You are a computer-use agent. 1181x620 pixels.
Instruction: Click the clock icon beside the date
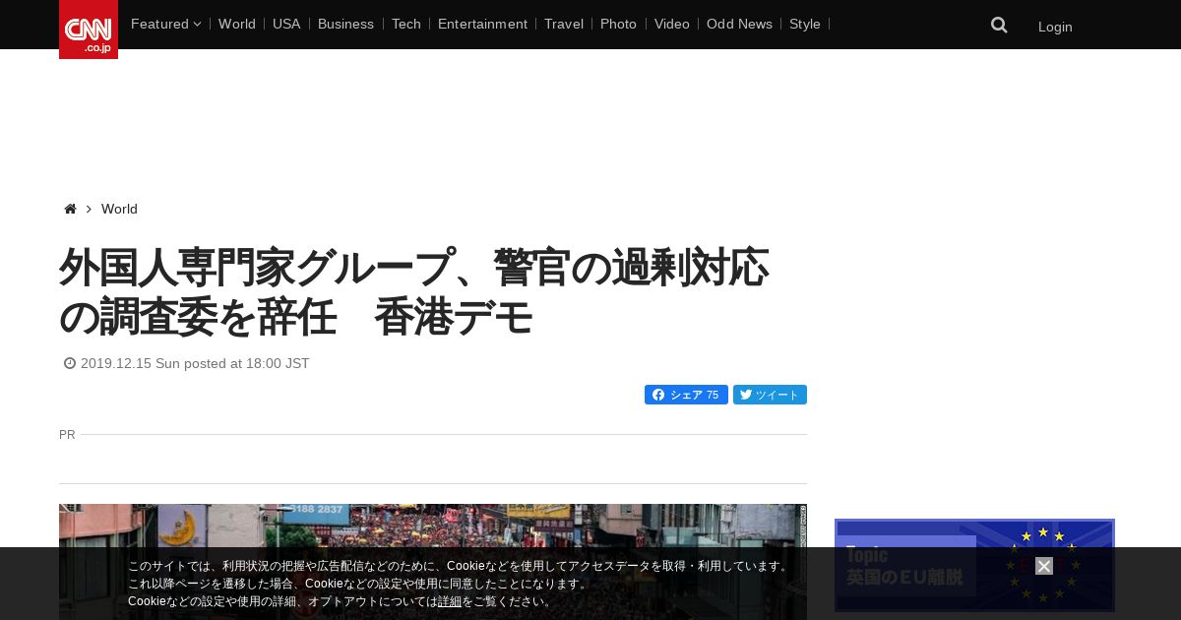pyautogui.click(x=70, y=363)
